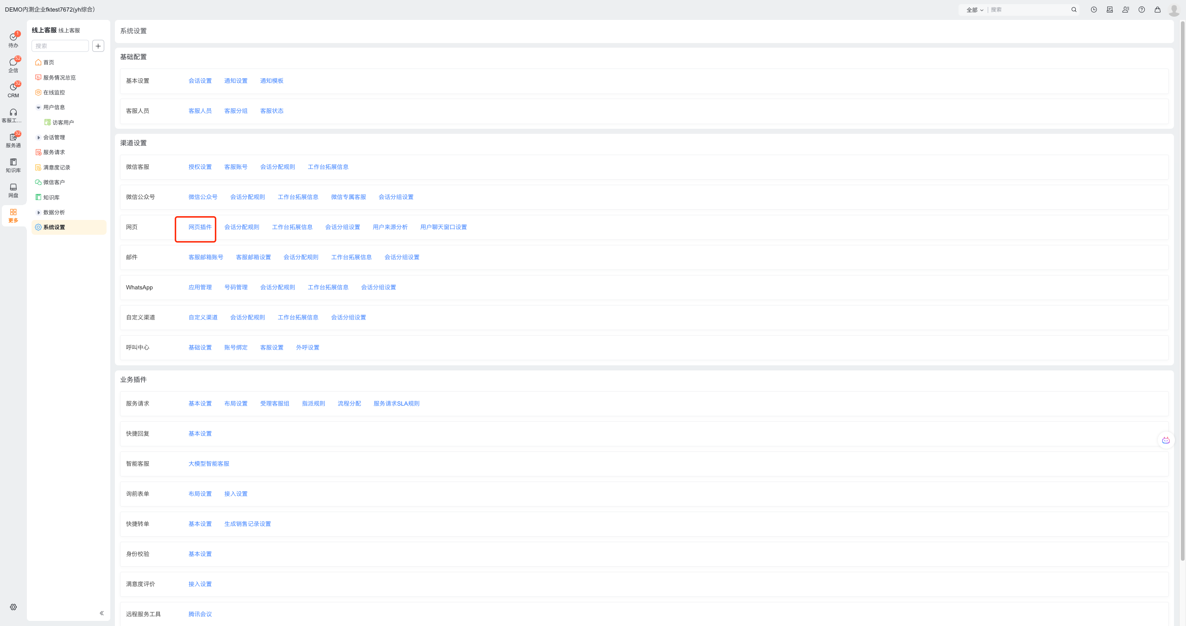Click the sidebar 搜索 input field
Screen dimensions: 1186x626
click(60, 46)
